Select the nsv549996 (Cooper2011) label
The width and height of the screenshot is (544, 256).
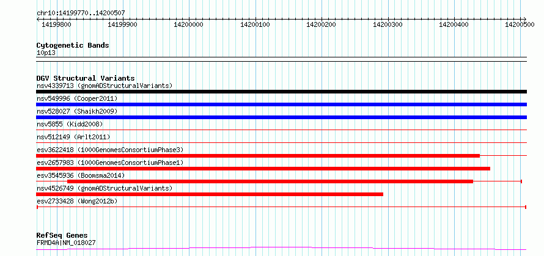77,99
